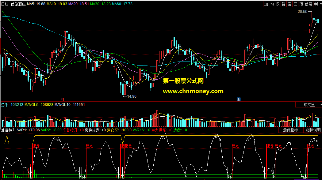Image resolution: width=322 pixels, height=180 pixels.
Task: Click the MA30: 18.23 value
Action: 100,4
